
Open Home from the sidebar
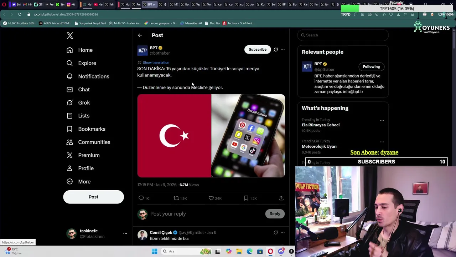click(x=79, y=50)
